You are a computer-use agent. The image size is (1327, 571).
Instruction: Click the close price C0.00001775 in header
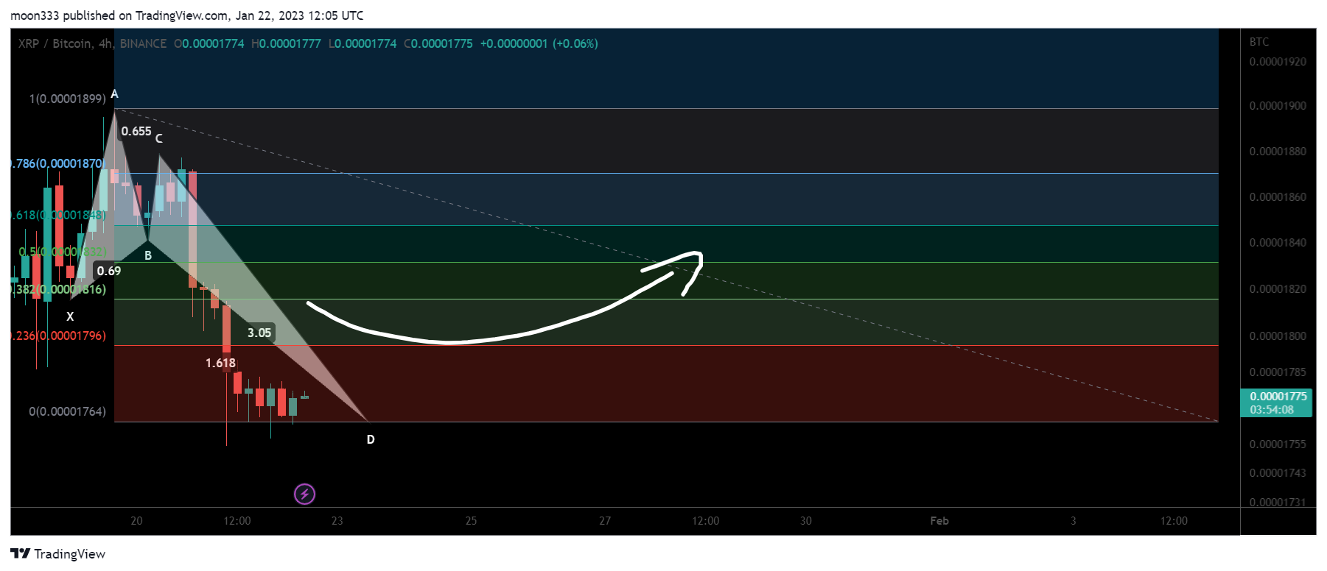pyautogui.click(x=438, y=43)
